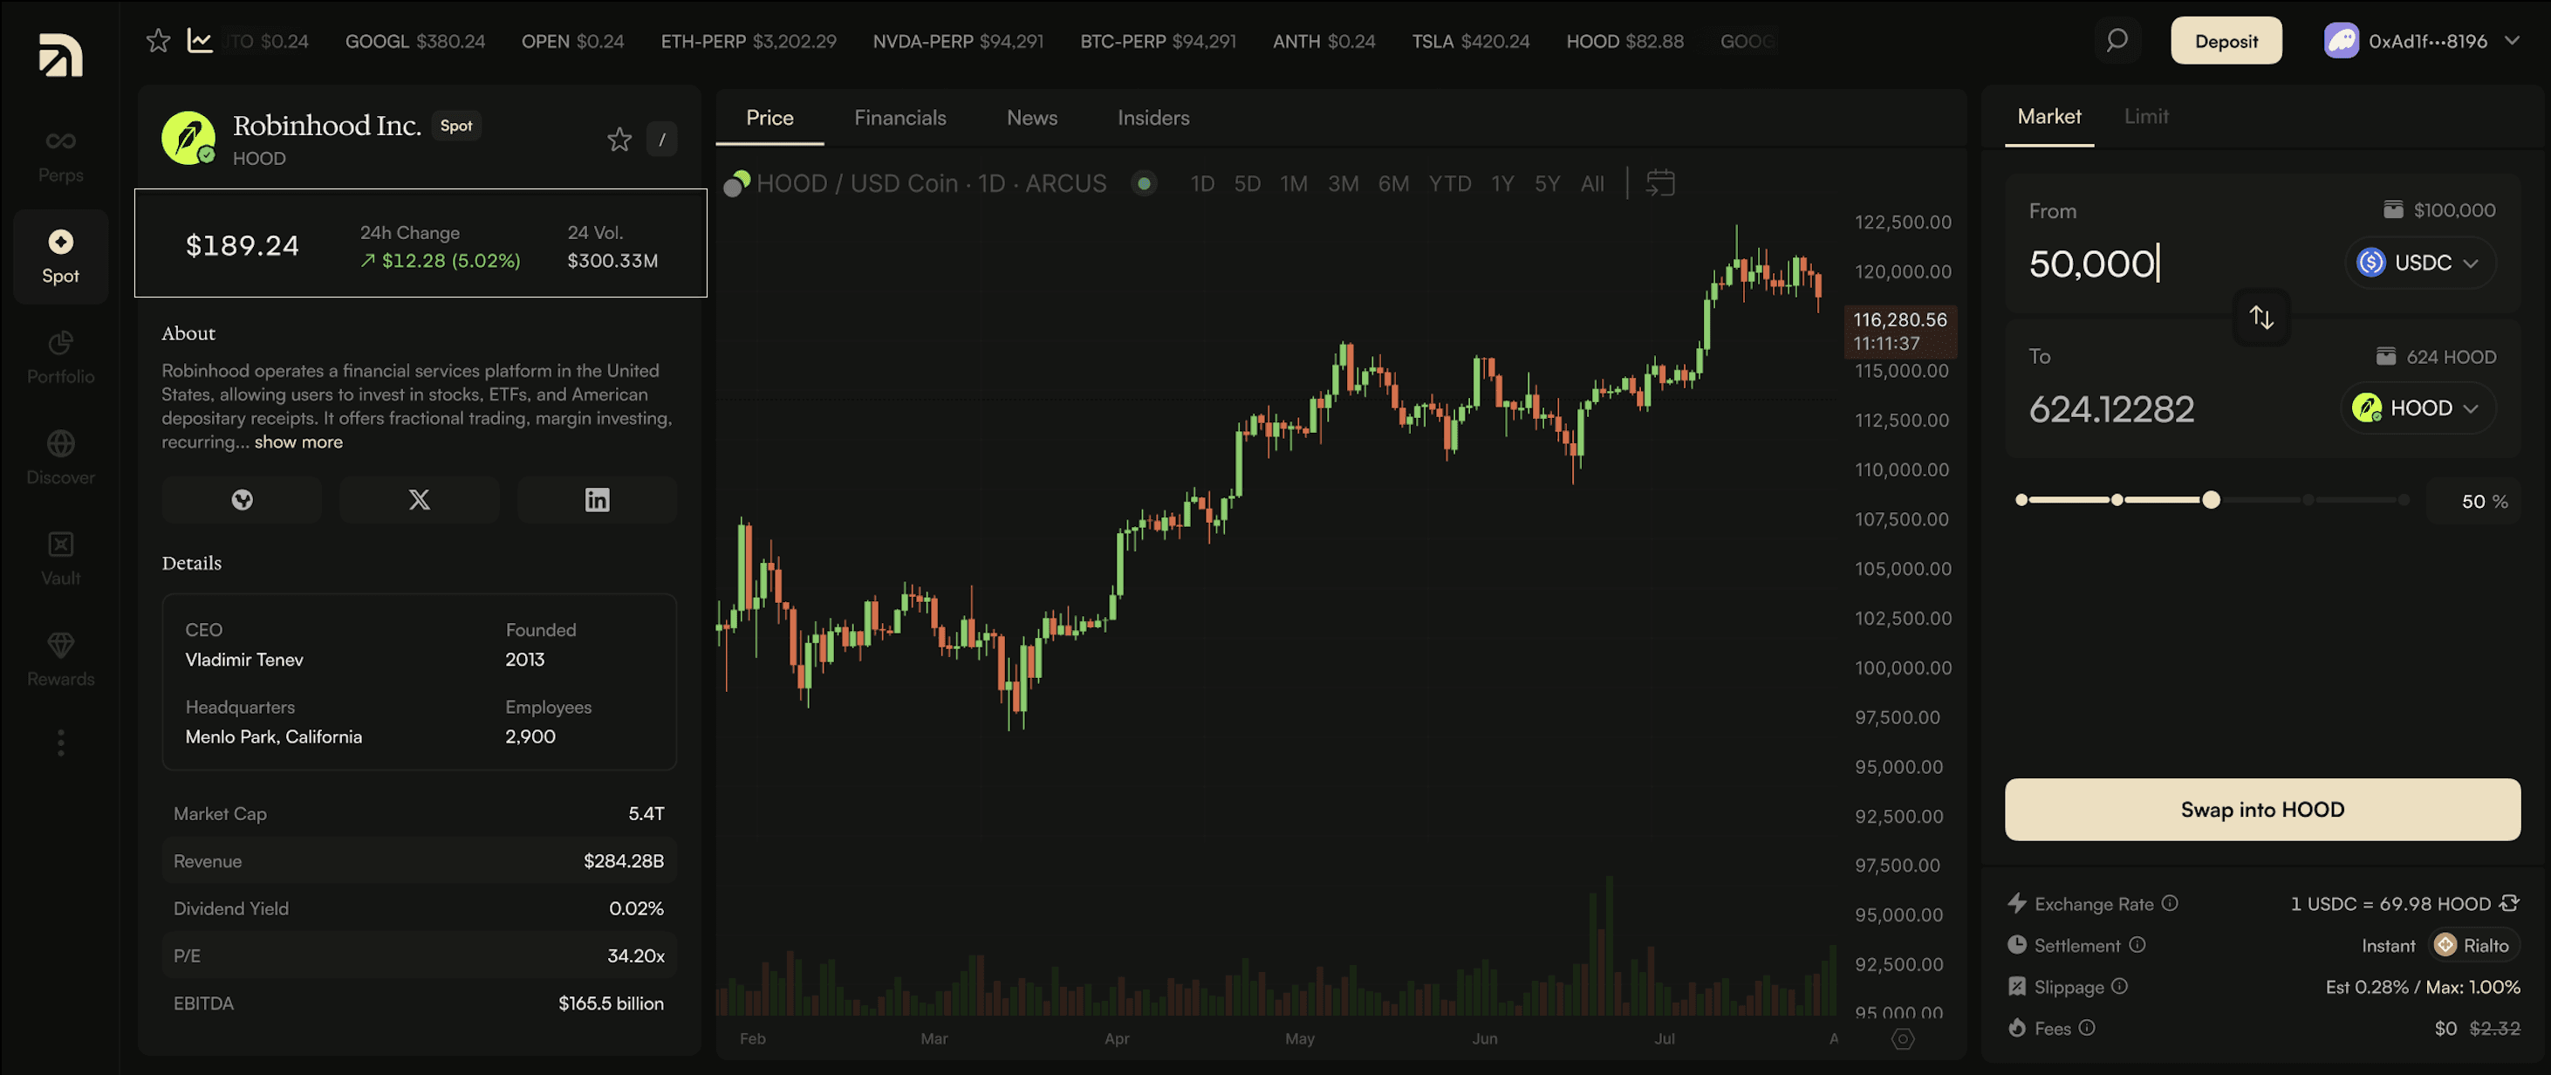Image resolution: width=2551 pixels, height=1075 pixels.
Task: Open TSLA $420.24 ticker
Action: (1471, 42)
